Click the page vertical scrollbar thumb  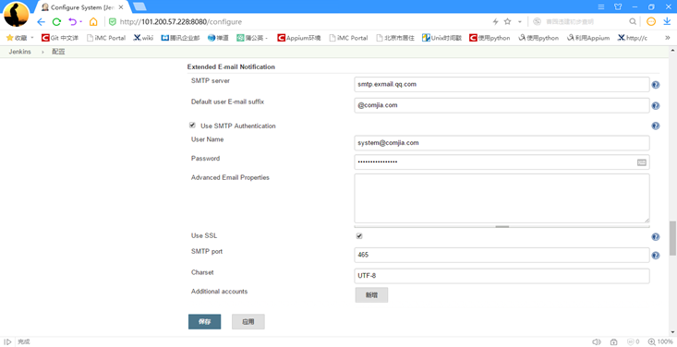pyautogui.click(x=672, y=238)
